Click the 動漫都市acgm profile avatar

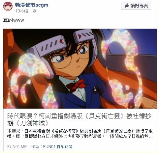pos(8,6)
